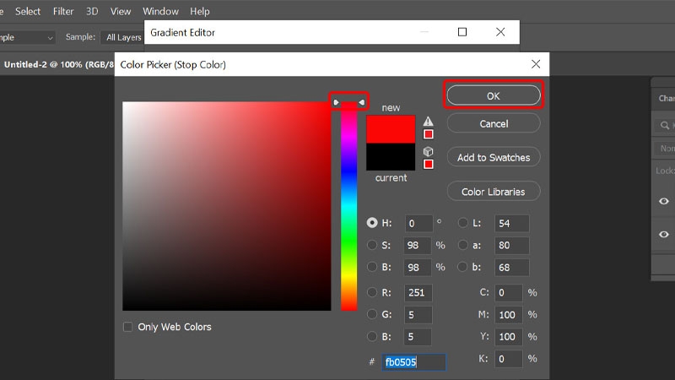Click the hex color field fb0505
Viewport: 675px width, 380px height.
click(x=413, y=362)
